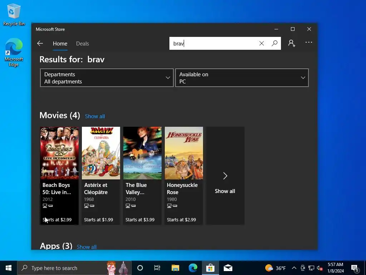366x275 pixels.
Task: Click the Astérix et Cléopâtre title text
Action: click(96, 188)
